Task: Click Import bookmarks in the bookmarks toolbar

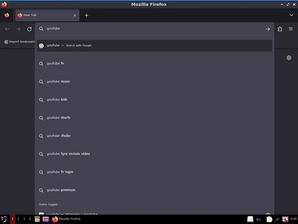Action: pos(19,42)
